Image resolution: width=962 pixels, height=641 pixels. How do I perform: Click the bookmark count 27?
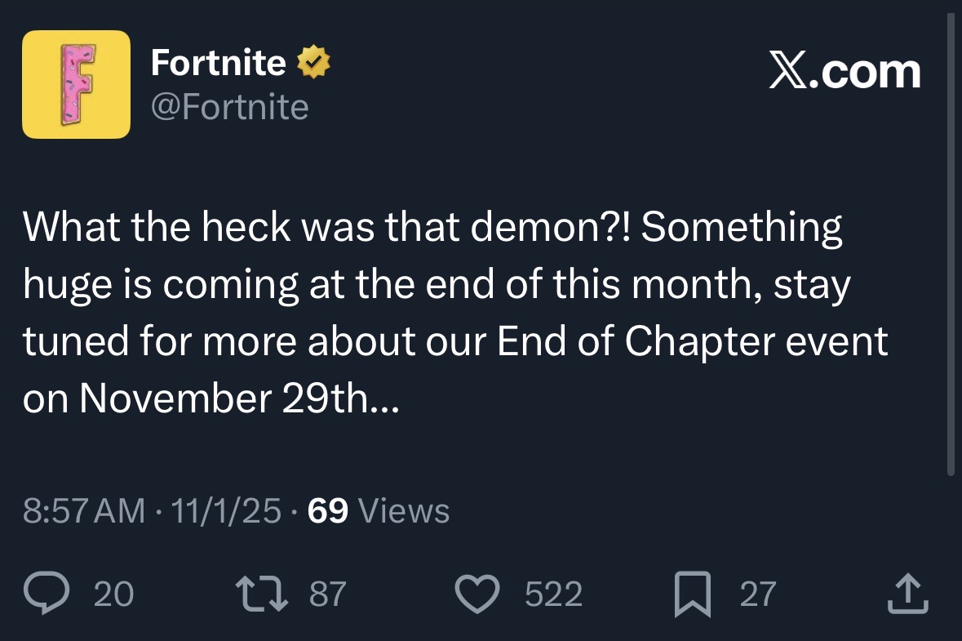pos(758,594)
